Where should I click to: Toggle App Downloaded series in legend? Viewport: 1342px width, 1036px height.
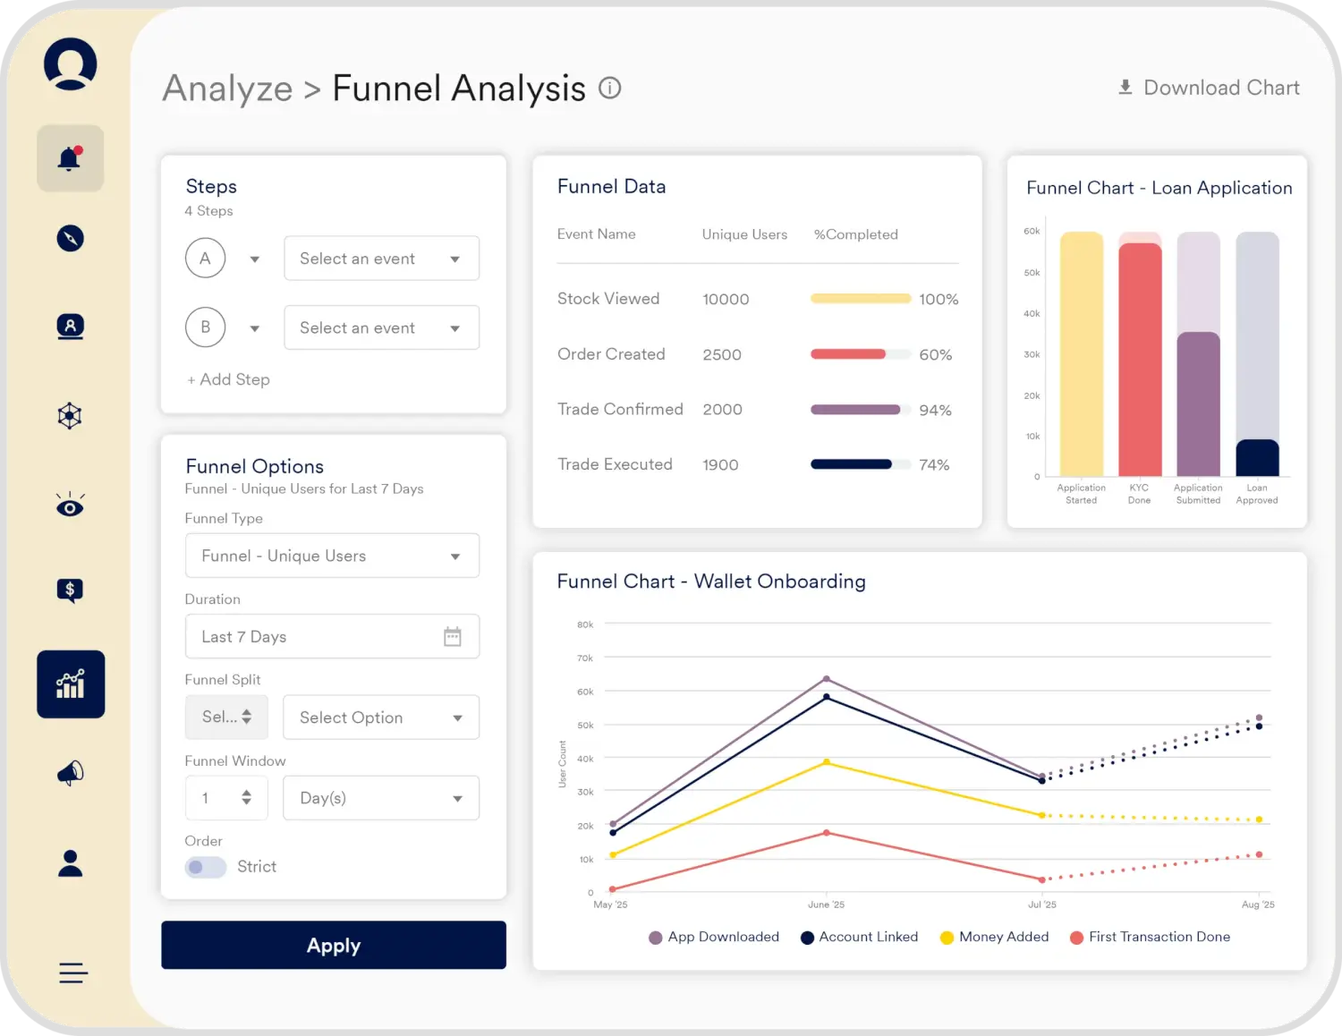click(x=714, y=937)
